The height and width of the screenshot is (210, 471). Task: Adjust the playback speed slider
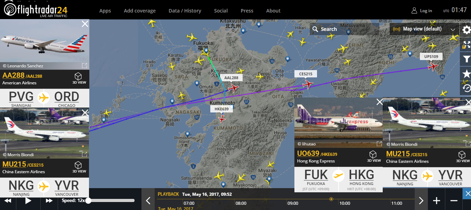[111, 200]
